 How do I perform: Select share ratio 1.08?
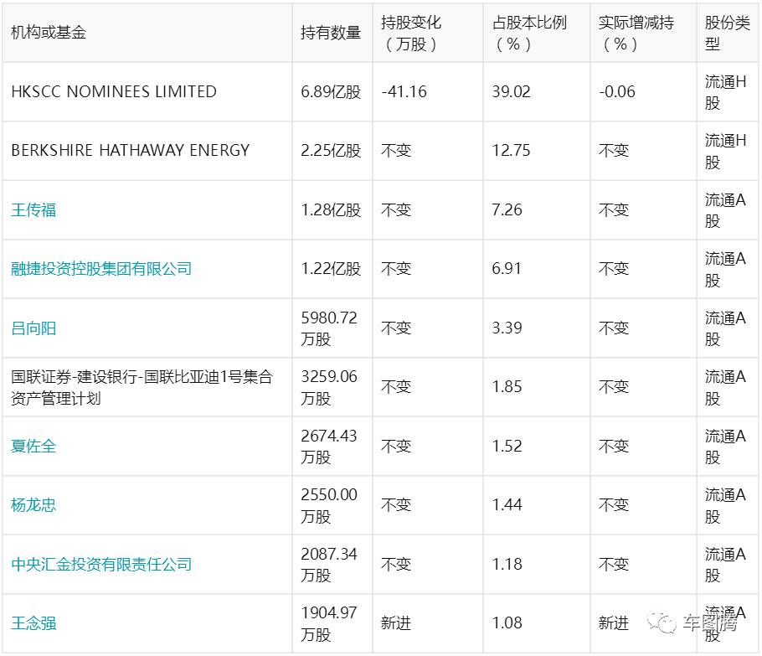[507, 623]
